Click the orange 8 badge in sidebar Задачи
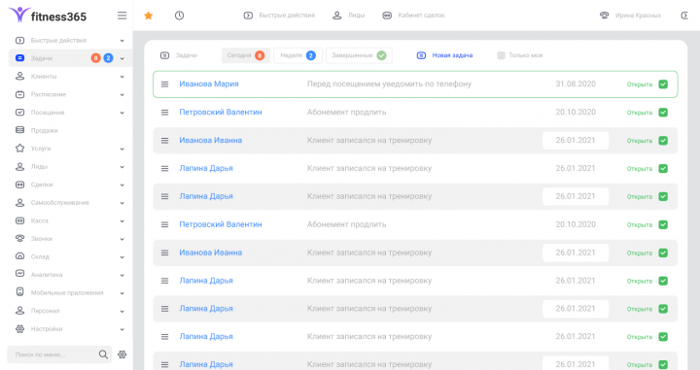The width and height of the screenshot is (700, 370). [x=95, y=58]
